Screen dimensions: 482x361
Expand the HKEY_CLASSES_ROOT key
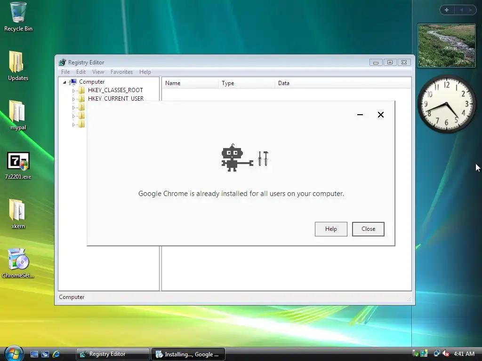coord(73,91)
